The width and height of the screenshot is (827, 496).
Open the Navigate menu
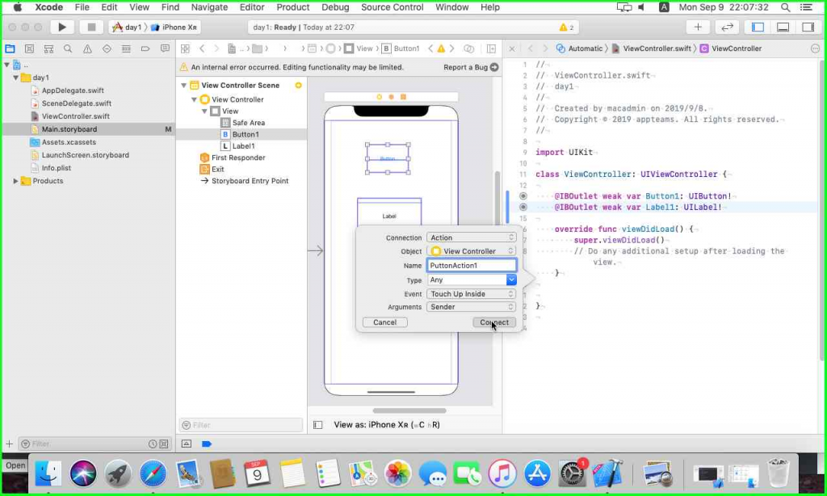pyautogui.click(x=209, y=7)
